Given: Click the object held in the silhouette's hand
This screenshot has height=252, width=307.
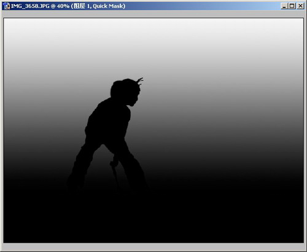Looking at the screenshot, I should click(x=114, y=171).
